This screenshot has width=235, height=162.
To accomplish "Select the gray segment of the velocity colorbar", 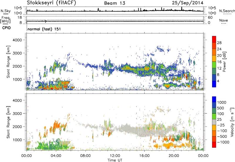I will pyautogui.click(x=214, y=122).
